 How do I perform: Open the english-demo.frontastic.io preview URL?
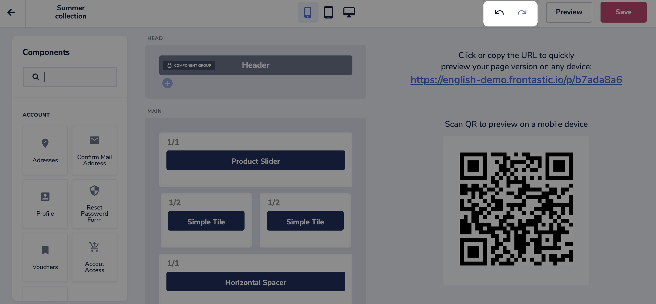coord(516,80)
